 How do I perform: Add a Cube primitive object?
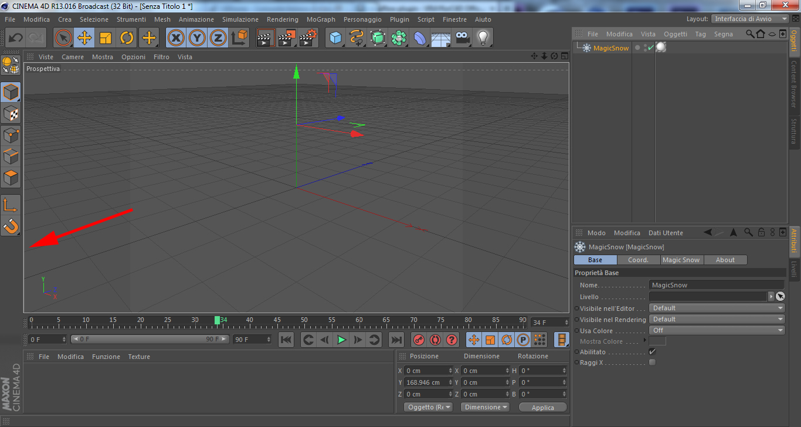[335, 38]
